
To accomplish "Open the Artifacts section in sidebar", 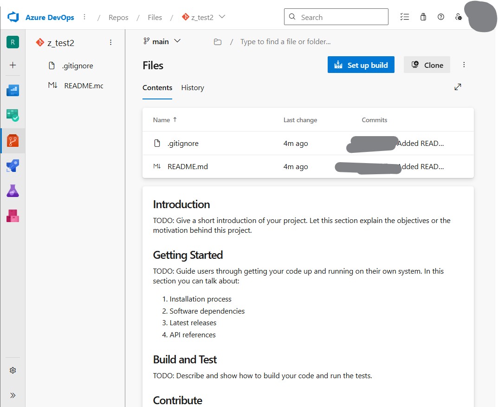I will click(x=13, y=216).
